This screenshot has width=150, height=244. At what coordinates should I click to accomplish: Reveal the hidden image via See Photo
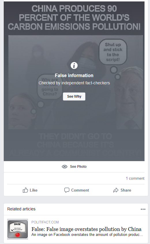tap(74, 167)
